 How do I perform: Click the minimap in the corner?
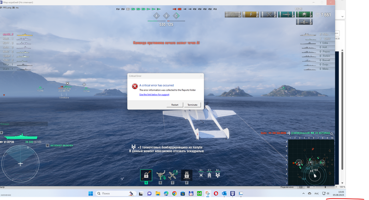click(311, 162)
